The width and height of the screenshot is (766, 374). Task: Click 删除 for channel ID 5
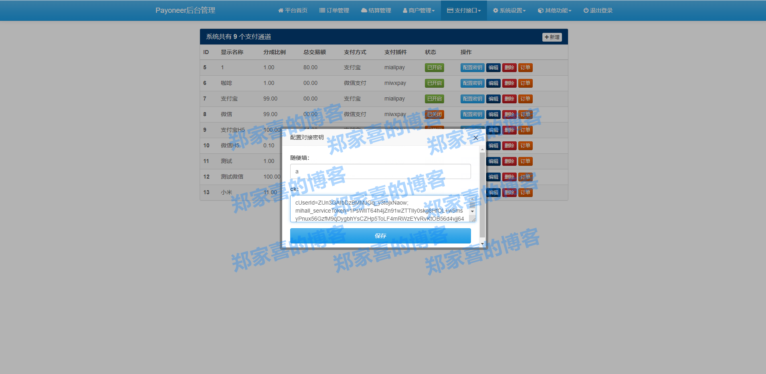pyautogui.click(x=509, y=68)
